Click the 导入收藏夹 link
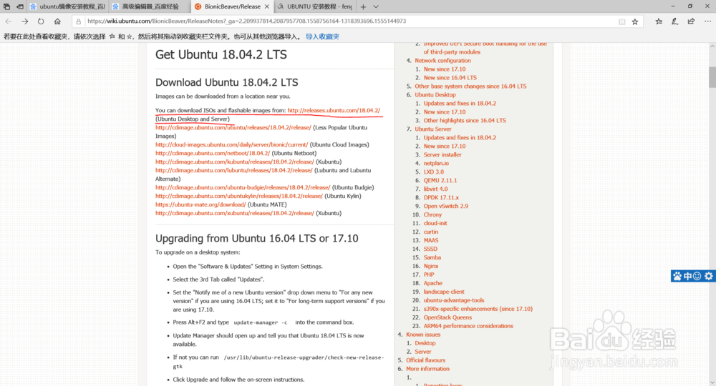The width and height of the screenshot is (716, 386). click(322, 37)
